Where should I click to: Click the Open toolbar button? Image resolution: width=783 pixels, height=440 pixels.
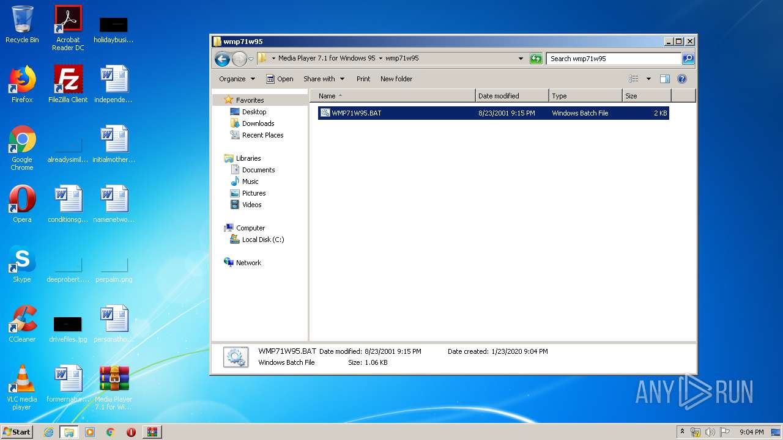(x=280, y=79)
